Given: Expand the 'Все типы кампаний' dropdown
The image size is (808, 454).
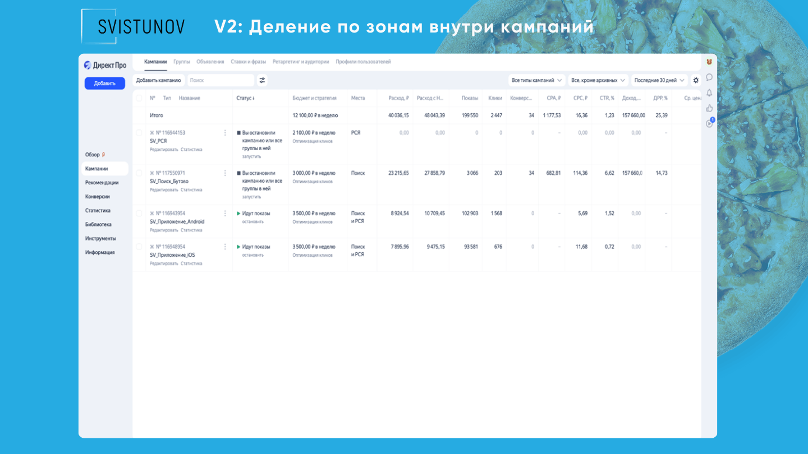Looking at the screenshot, I should click(537, 80).
